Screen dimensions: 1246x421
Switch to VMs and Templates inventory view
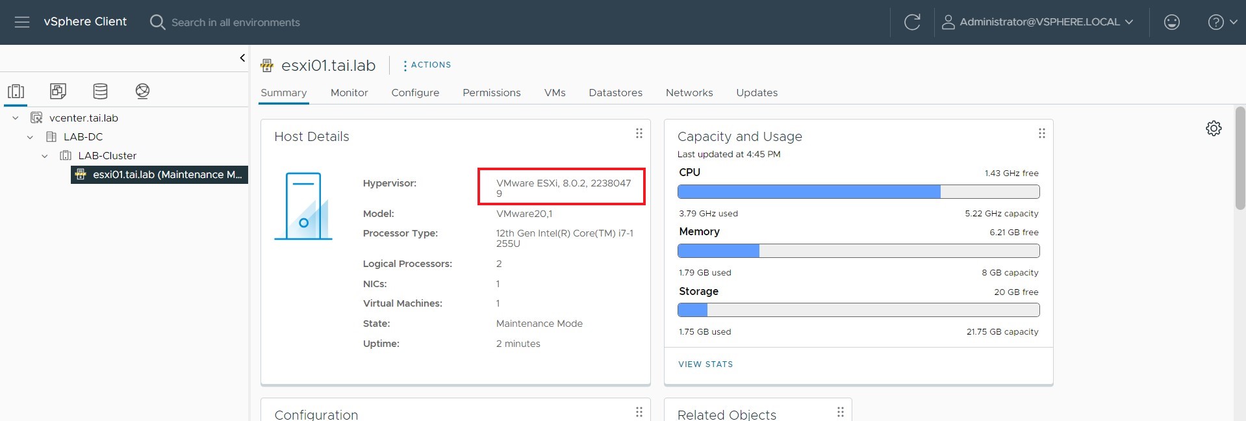58,91
